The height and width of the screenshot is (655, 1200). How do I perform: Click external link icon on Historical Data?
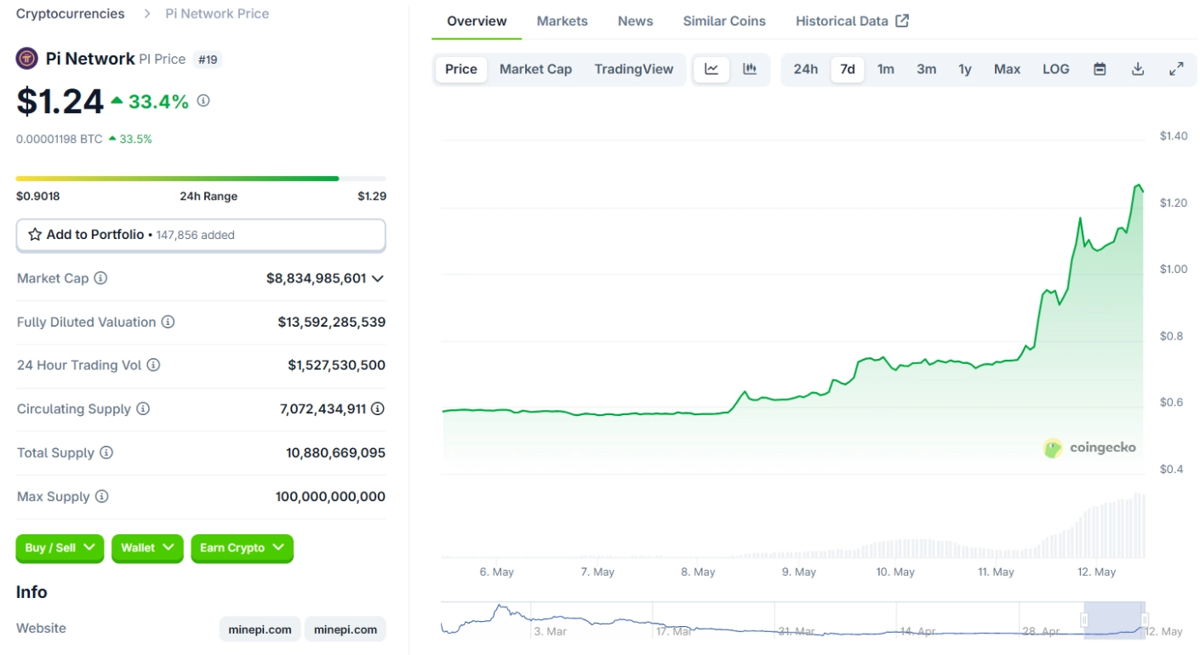tap(902, 20)
